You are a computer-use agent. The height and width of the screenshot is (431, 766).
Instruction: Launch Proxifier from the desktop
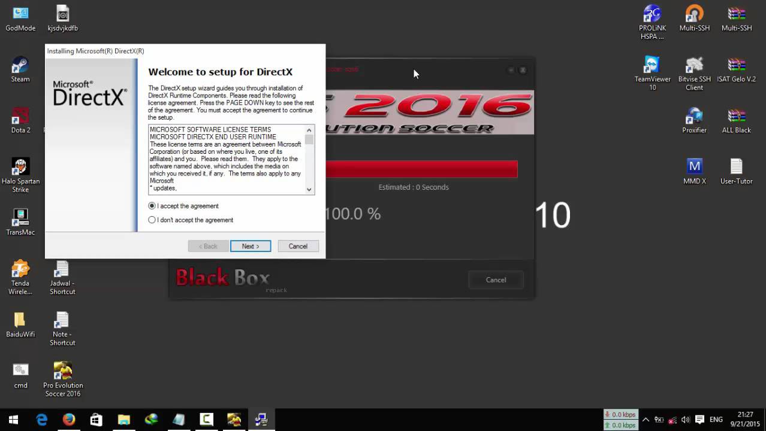(x=694, y=120)
